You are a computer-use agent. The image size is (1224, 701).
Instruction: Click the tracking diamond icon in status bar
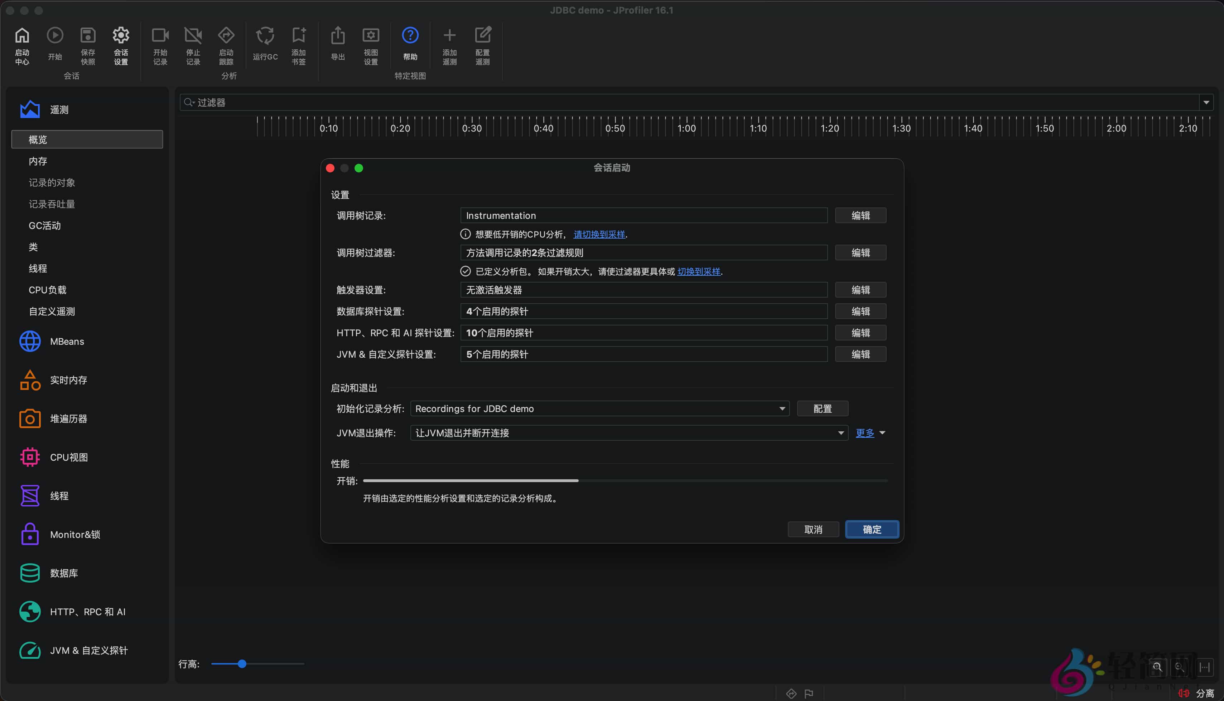[791, 693]
